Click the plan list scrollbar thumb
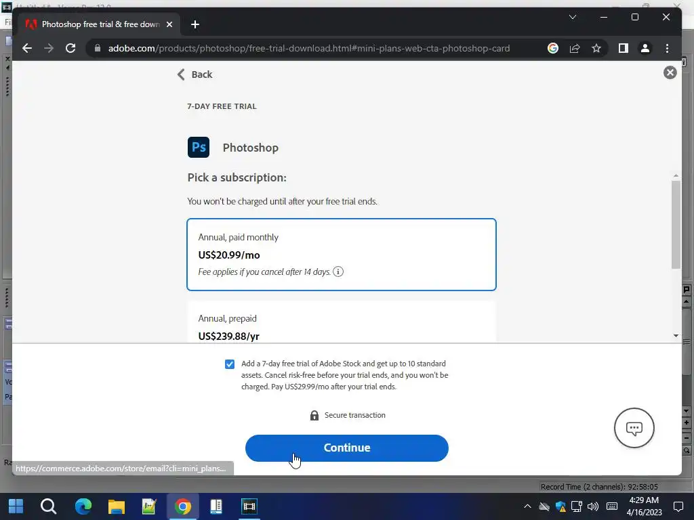Image resolution: width=694 pixels, height=520 pixels. click(x=676, y=225)
